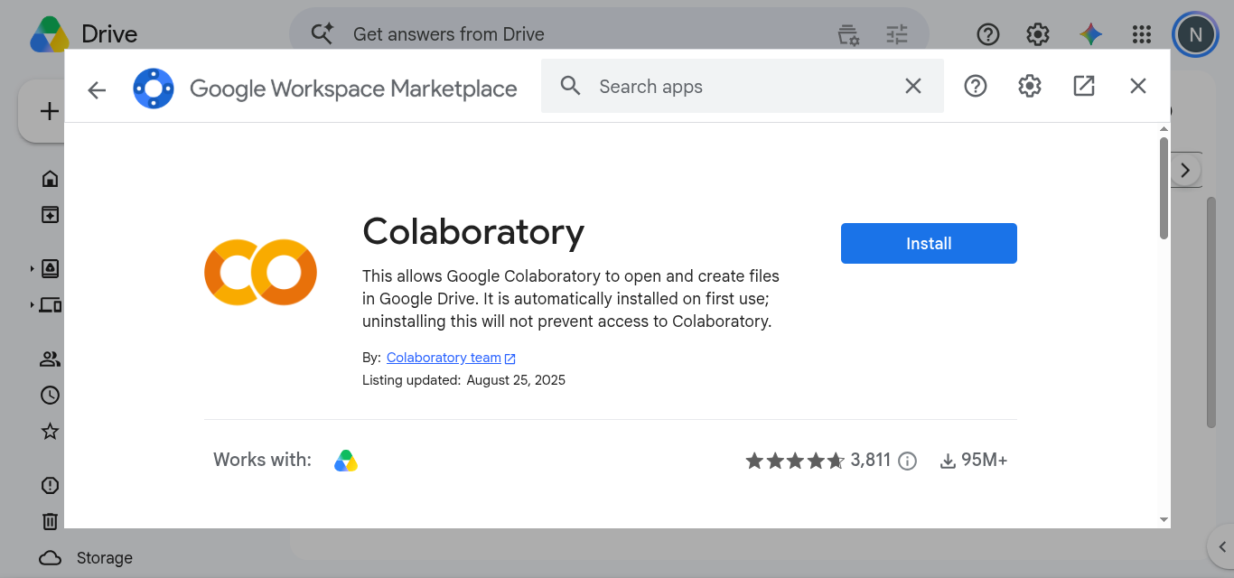Click the Marketplace dialog scrollbar thumb
1234x578 pixels.
point(1164,188)
